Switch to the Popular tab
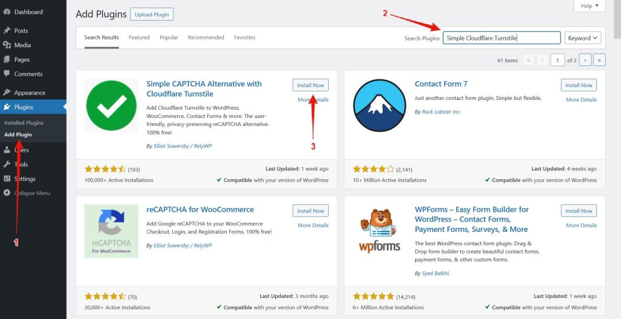This screenshot has width=621, height=319. pyautogui.click(x=169, y=38)
